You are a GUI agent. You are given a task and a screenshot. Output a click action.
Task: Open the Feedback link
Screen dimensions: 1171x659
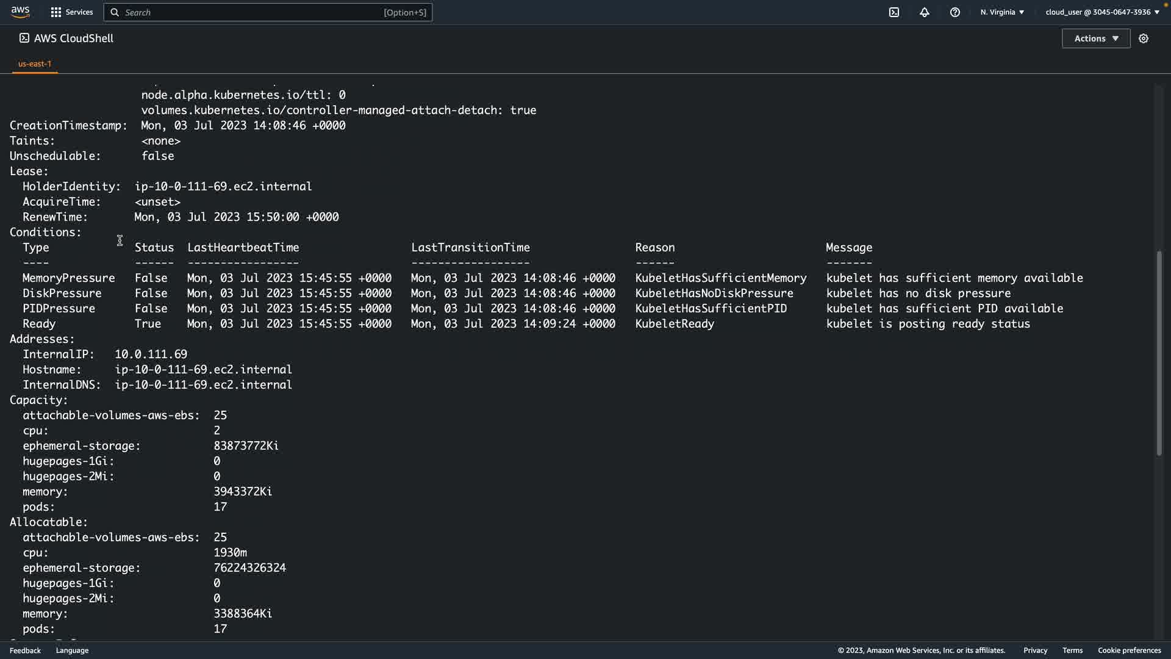tap(25, 650)
